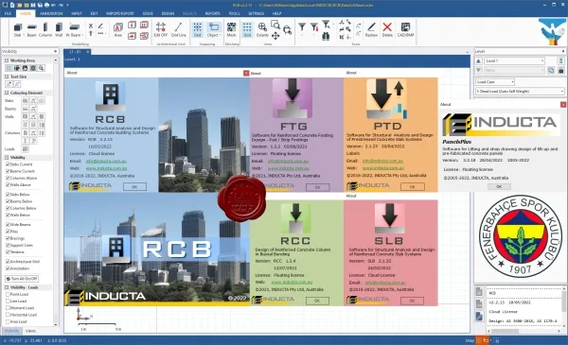This screenshot has width=568, height=345.
Task: Toggle Walls Above checkbox
Action: [8, 185]
